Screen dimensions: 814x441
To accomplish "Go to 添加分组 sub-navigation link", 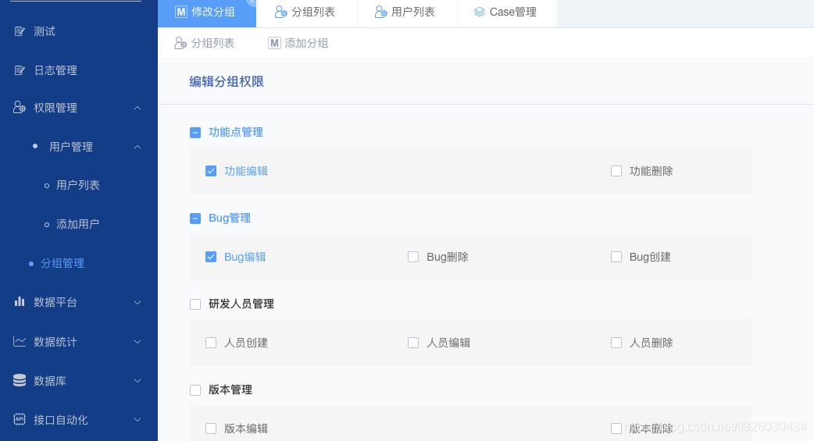I will [298, 43].
